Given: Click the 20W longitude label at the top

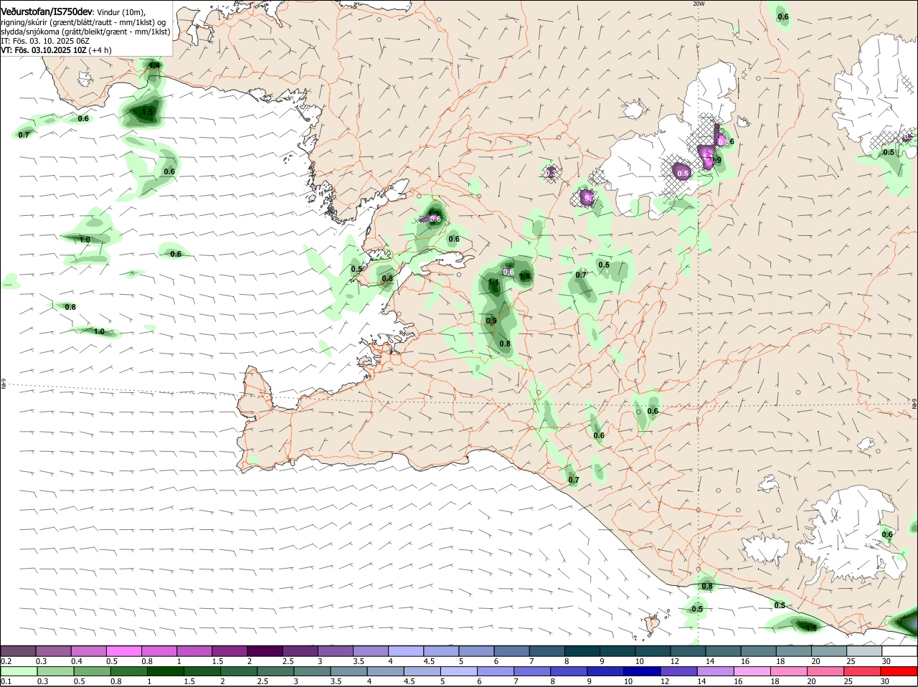Looking at the screenshot, I should 699,4.
